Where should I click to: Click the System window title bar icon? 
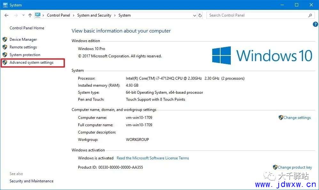point(5,5)
